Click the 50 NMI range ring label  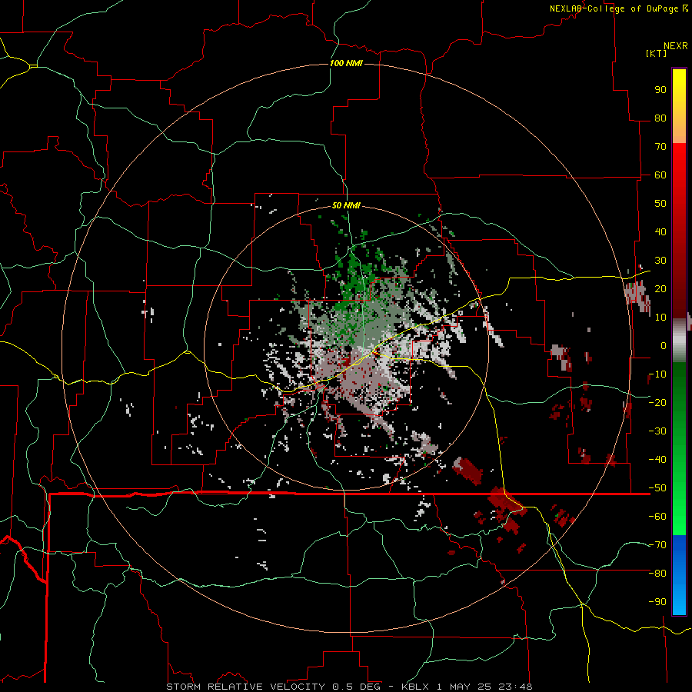click(x=346, y=205)
